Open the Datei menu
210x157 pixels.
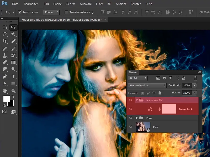pyautogui.click(x=15, y=4)
